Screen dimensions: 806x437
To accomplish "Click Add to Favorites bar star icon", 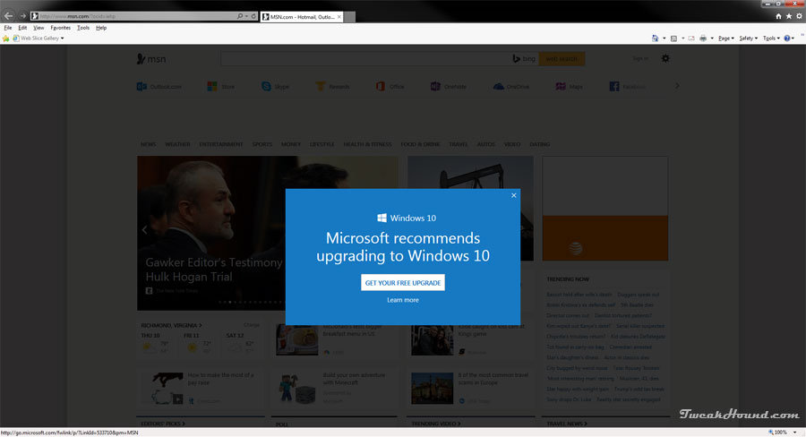I will pyautogui.click(x=5, y=38).
